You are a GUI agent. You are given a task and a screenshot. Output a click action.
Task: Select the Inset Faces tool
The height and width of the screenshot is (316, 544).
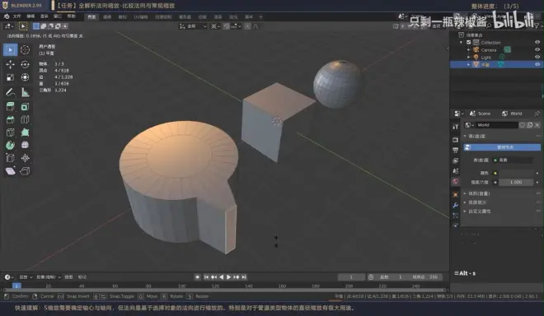(25, 107)
